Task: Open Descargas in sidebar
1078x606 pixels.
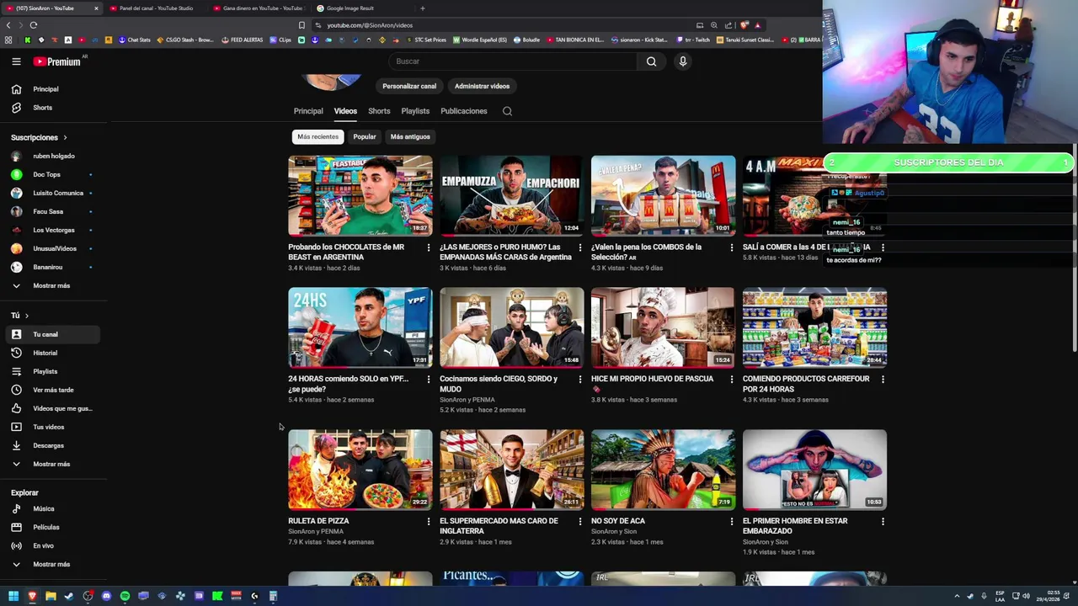Action: coord(53,445)
